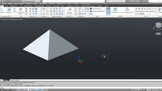Image resolution: width=162 pixels, height=91 pixels.
Task: Click the Вход в службы sign-in button
Action: 135,1
